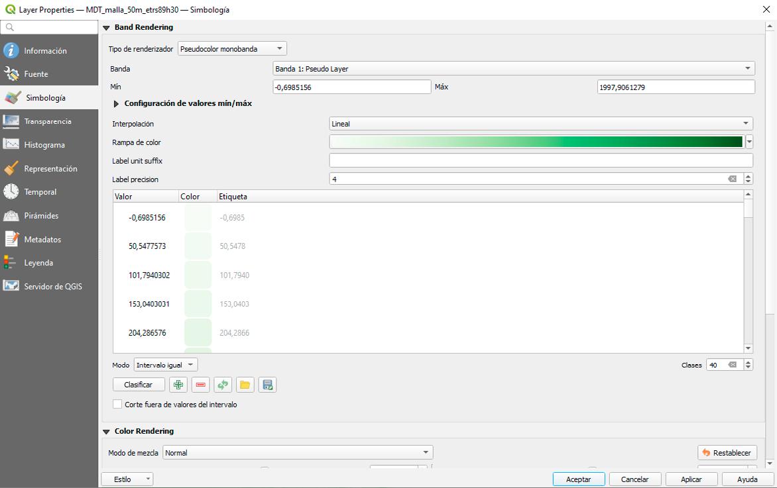Click the load color map from band icon
Screen dimensions: 777x488
click(223, 385)
